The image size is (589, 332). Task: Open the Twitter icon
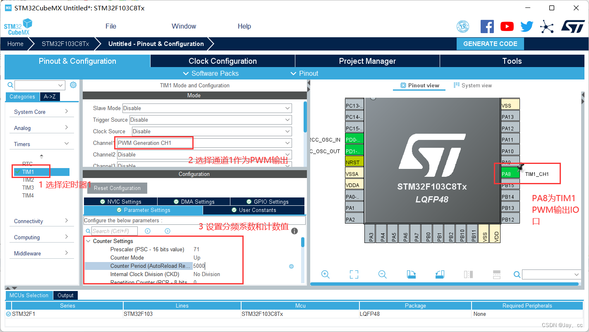point(527,26)
